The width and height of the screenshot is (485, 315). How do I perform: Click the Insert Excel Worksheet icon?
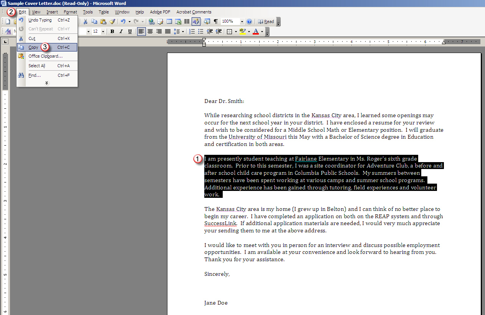coord(178,22)
